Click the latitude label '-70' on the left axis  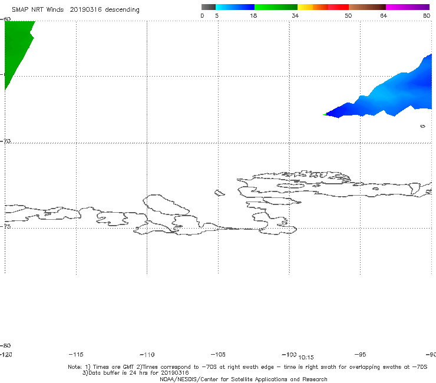click(x=5, y=141)
